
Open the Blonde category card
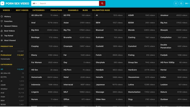(x=142, y=30)
